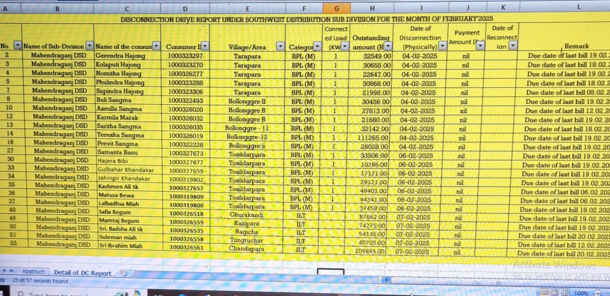610x296 pixels.
Task: Open the Name of Sub-Division filter dropdown
Action: [89, 46]
